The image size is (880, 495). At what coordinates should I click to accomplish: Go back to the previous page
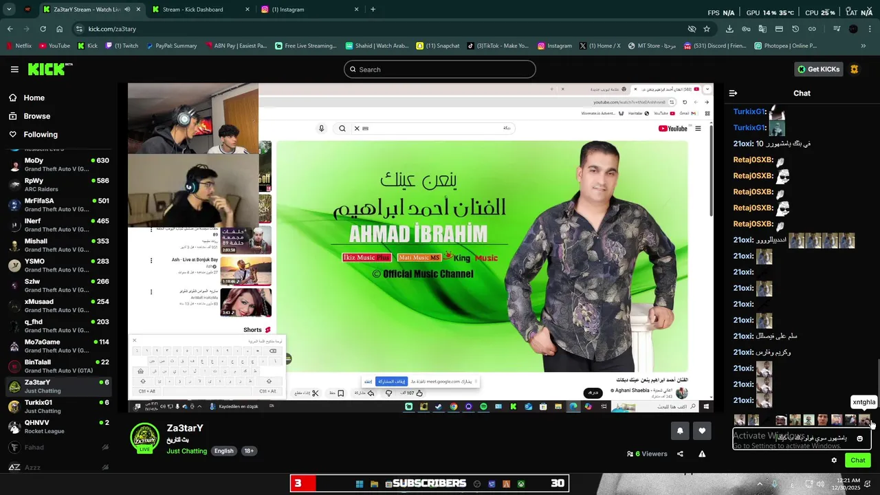coord(10,29)
